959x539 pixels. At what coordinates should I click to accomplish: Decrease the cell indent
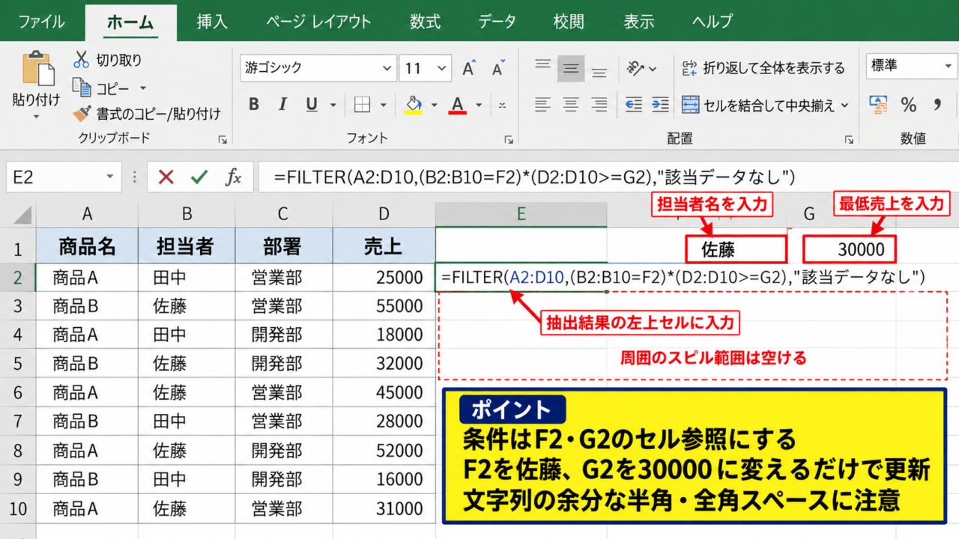634,105
